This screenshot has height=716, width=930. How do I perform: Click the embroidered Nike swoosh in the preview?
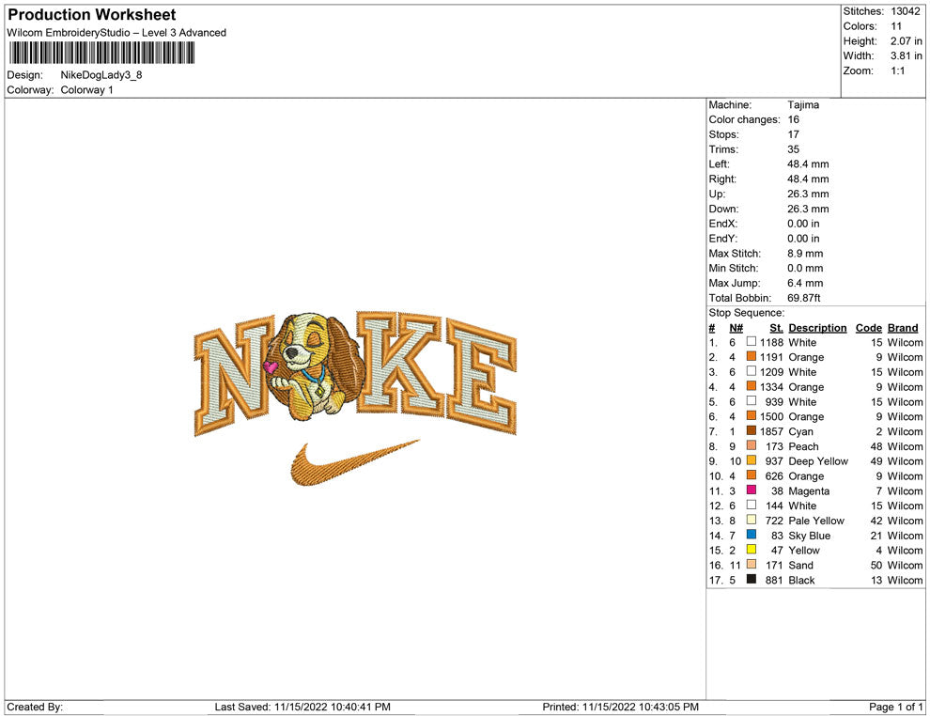(355, 462)
